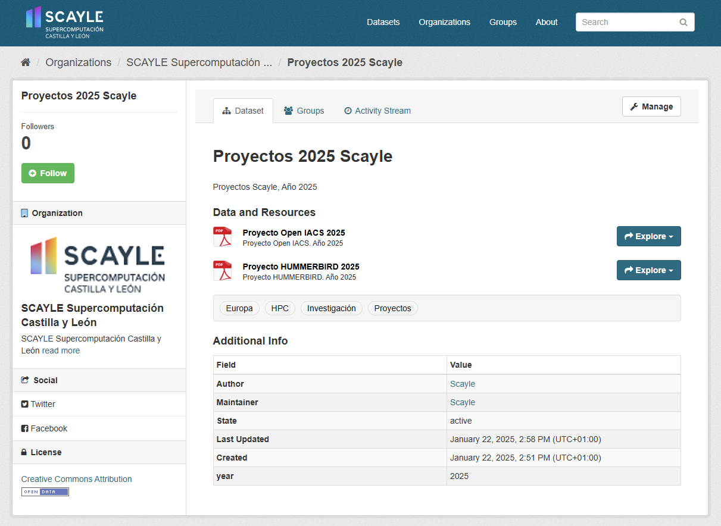
Task: Click the SCAYLE logo in the header
Action: [64, 23]
